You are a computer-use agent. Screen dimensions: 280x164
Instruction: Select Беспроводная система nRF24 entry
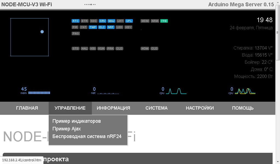pyautogui.click(x=87, y=136)
